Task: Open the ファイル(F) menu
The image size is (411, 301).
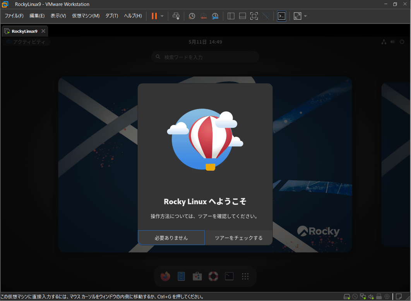Action: point(14,16)
